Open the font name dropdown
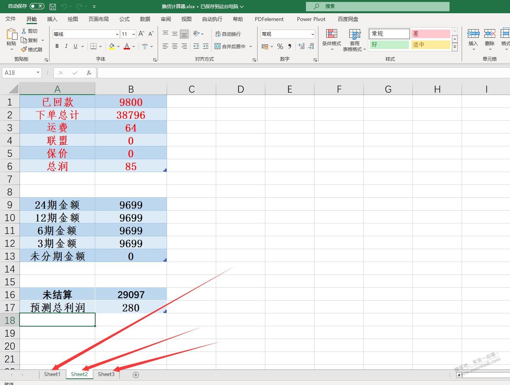This screenshot has width=510, height=385. tap(117, 34)
